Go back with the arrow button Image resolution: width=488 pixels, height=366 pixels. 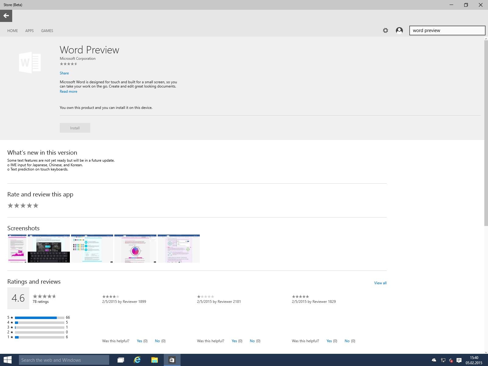(6, 16)
